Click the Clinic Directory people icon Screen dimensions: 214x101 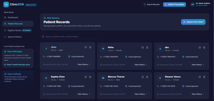pyautogui.click(x=45, y=18)
